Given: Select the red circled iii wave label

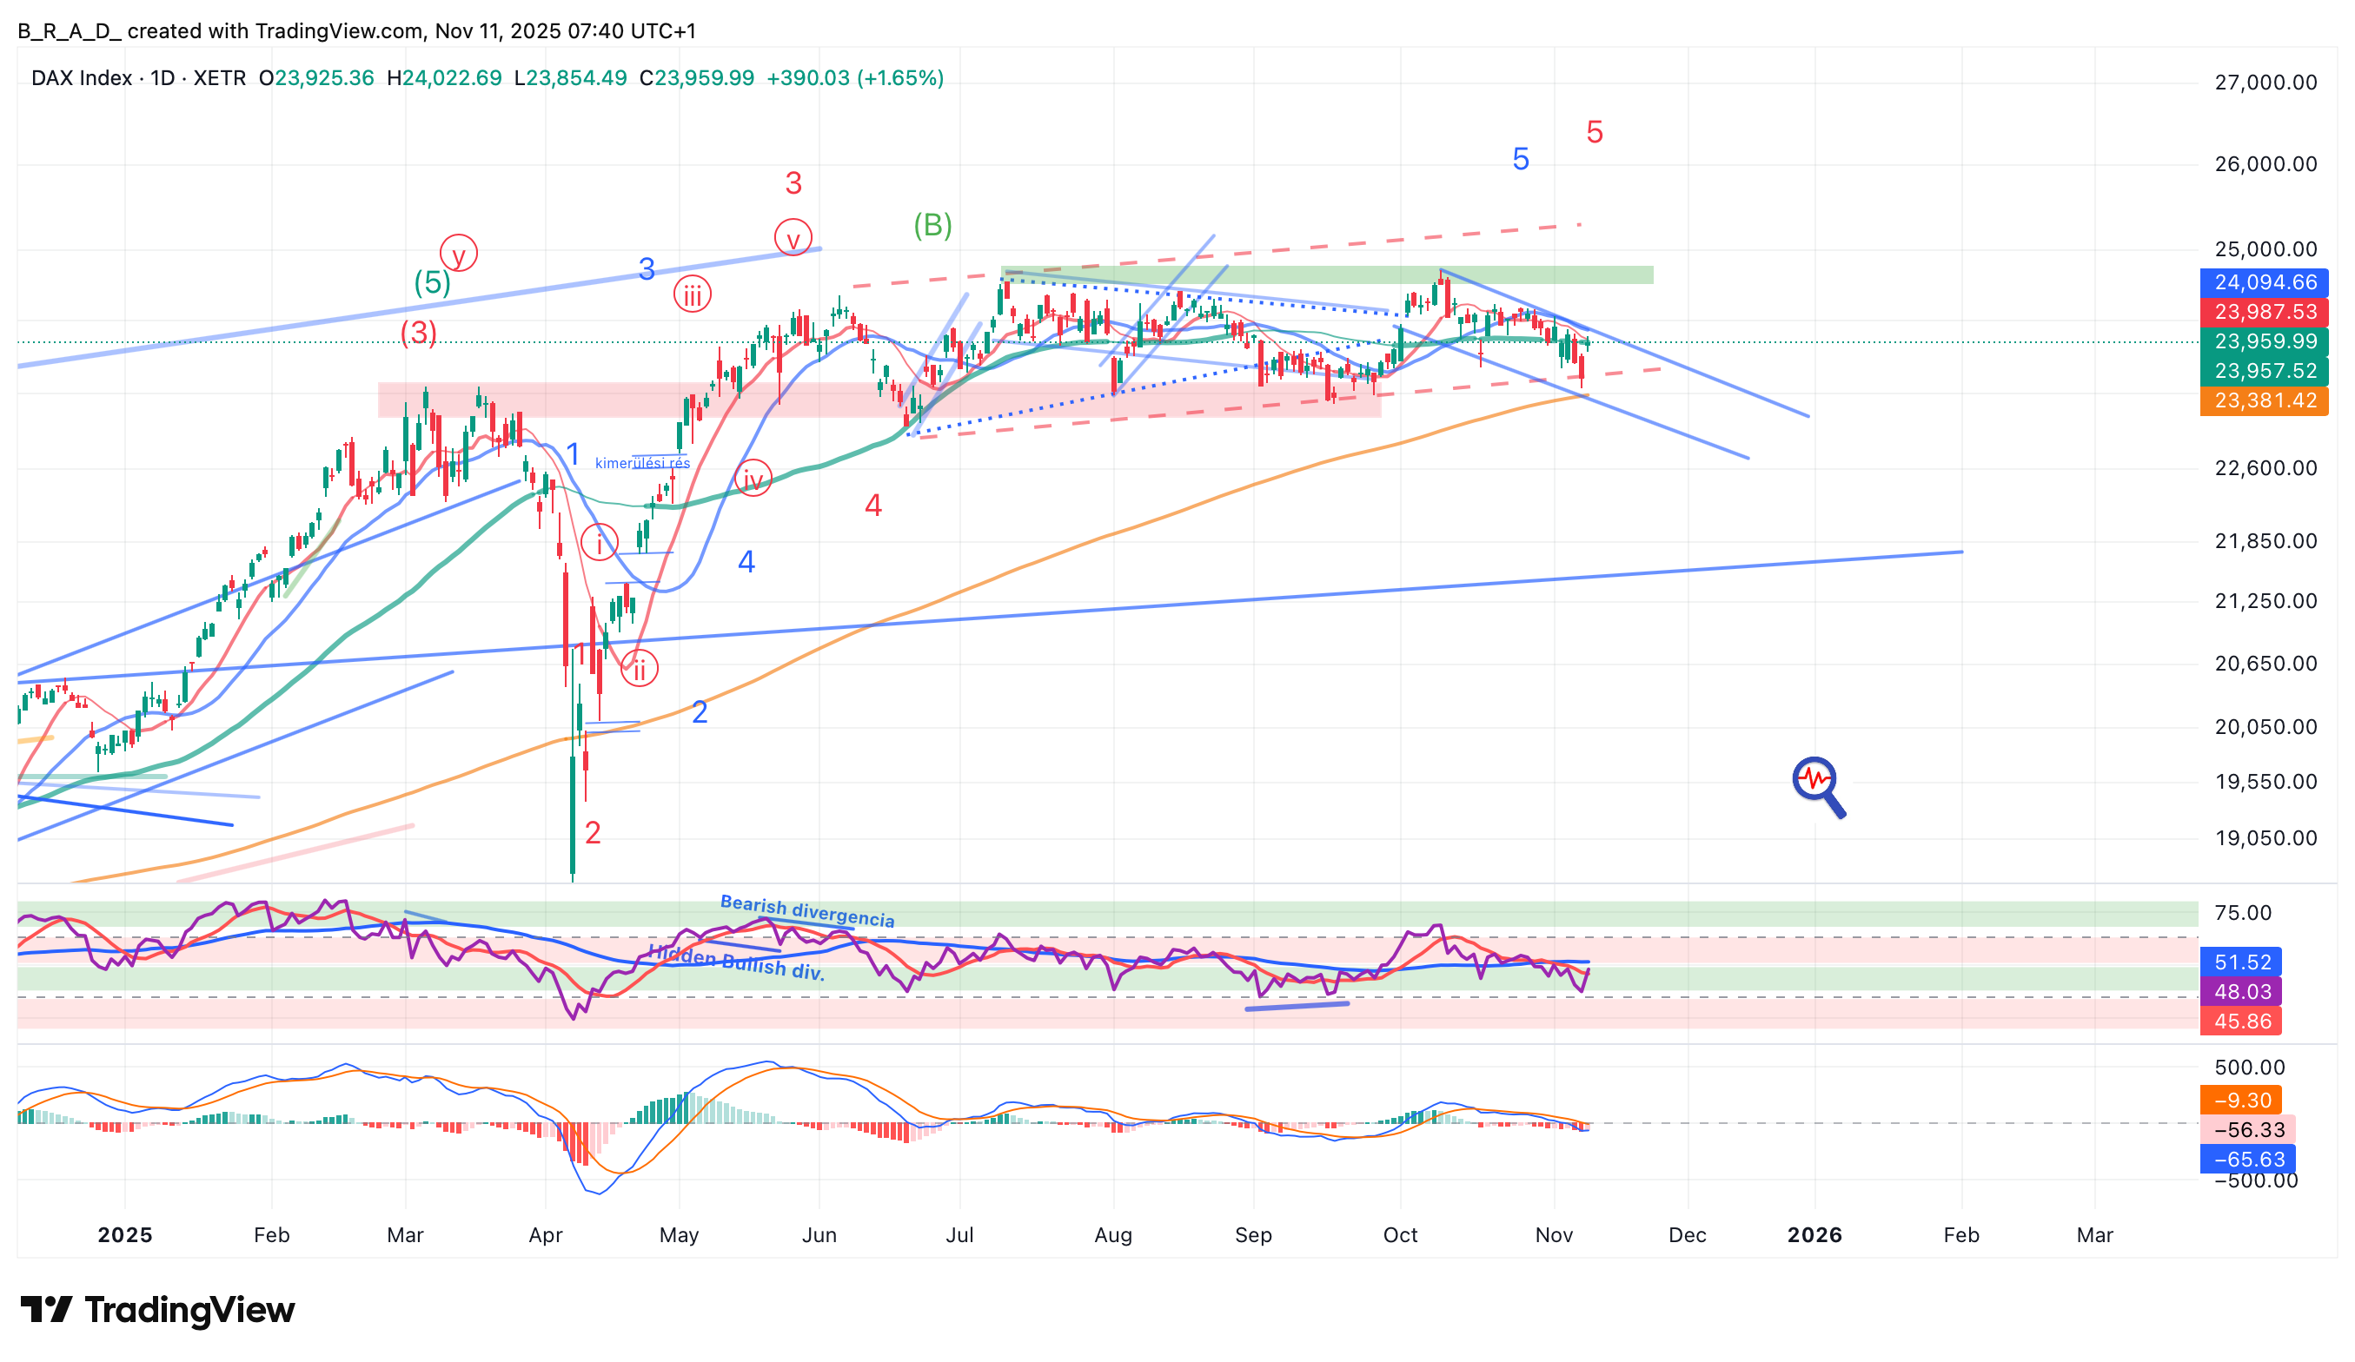Looking at the screenshot, I should [692, 295].
